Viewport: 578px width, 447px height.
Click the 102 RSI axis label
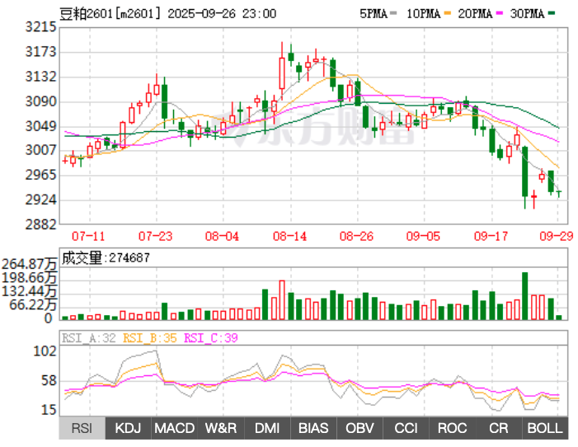(45, 351)
